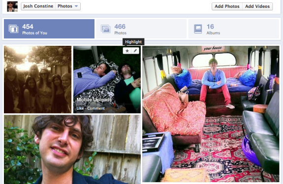283x184 pixels.
Task: Click the Josh Constine name button
Action: point(38,6)
